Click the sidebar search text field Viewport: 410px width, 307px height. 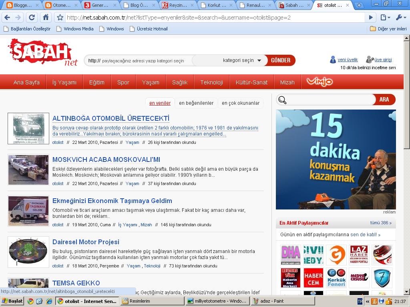[x=330, y=100]
